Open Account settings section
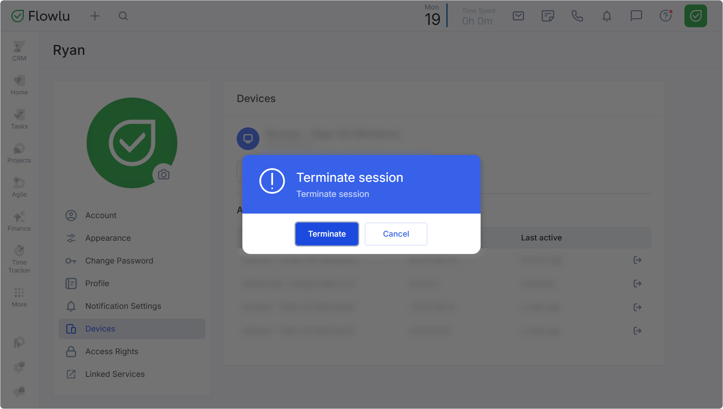This screenshot has height=409, width=723. (101, 215)
